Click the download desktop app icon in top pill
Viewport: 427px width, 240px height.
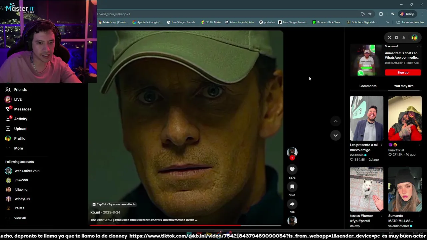coord(403,38)
